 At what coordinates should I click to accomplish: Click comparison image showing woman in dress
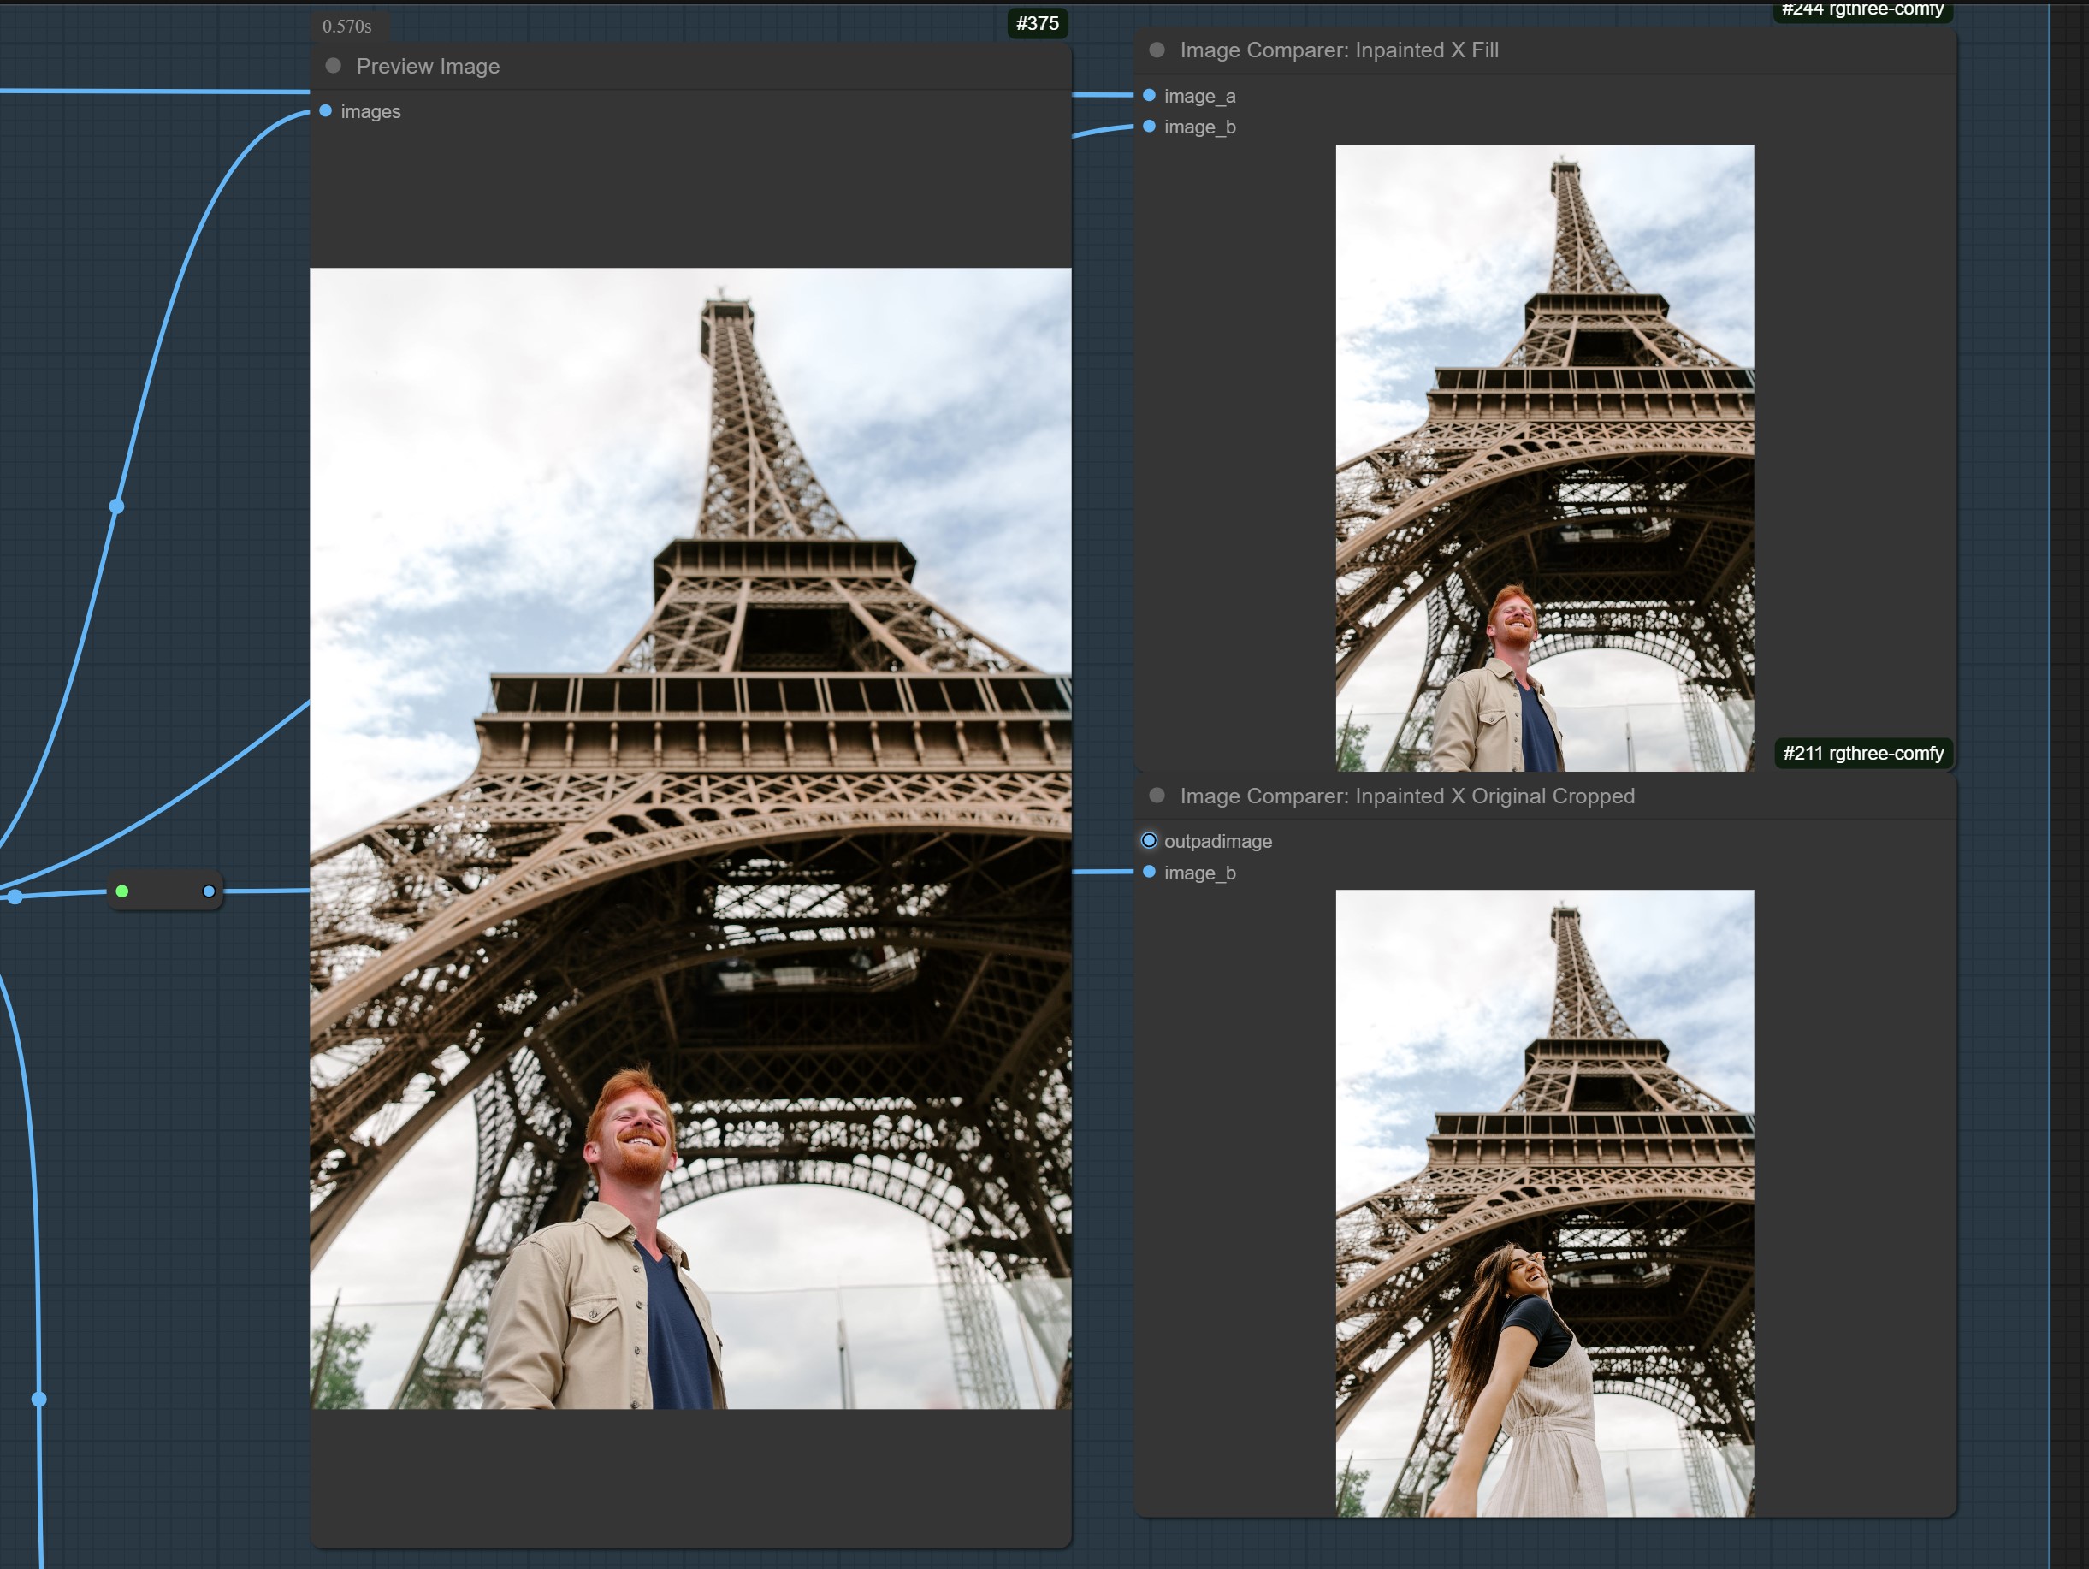tap(1544, 1203)
